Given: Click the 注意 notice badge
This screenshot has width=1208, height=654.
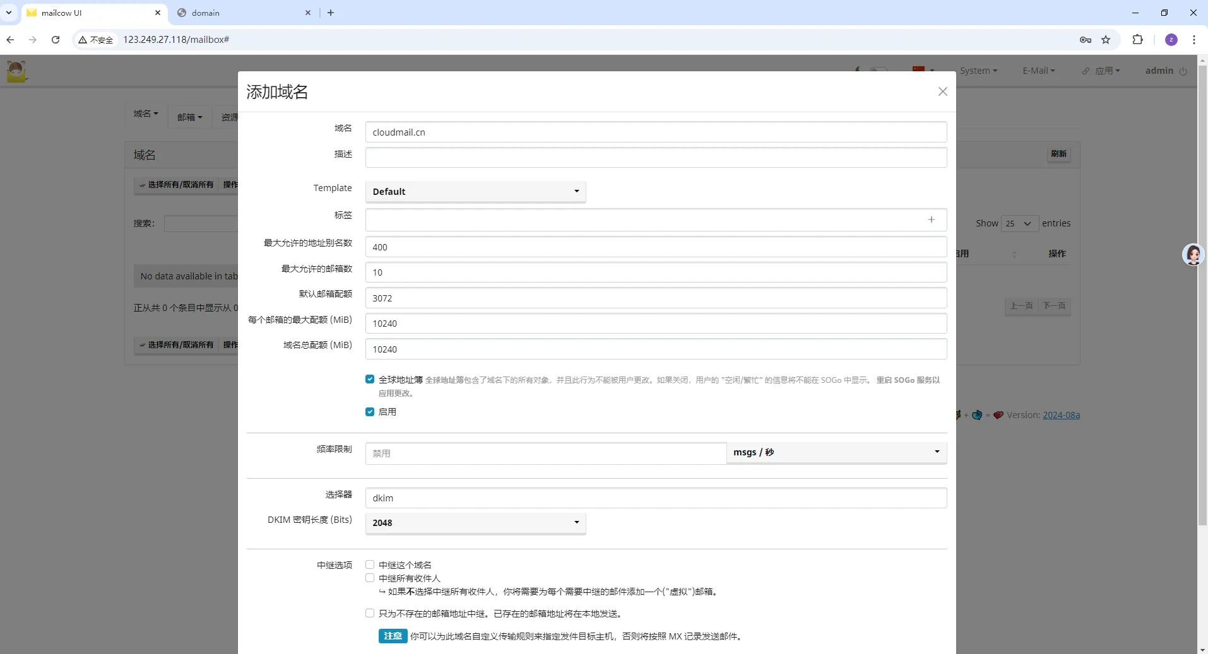Looking at the screenshot, I should coord(393,636).
